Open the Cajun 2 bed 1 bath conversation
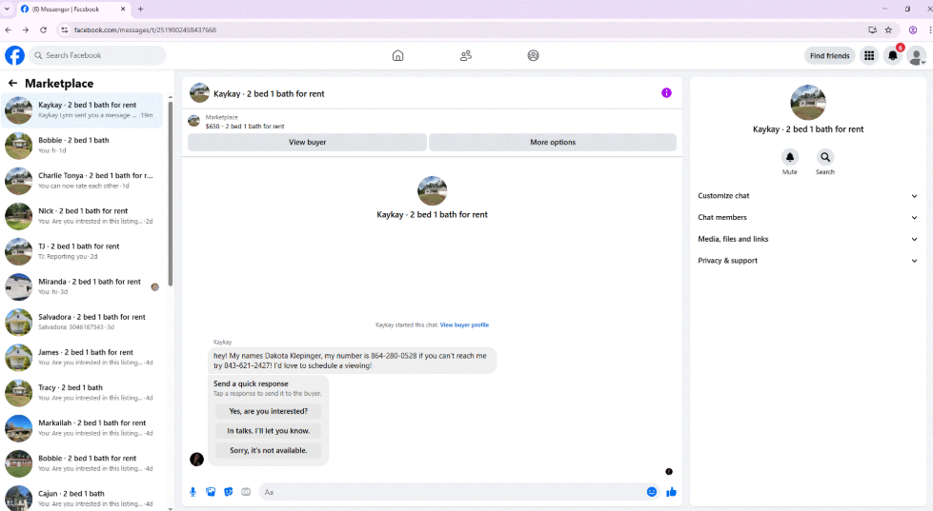Screen dimensions: 933x511 tap(82, 499)
